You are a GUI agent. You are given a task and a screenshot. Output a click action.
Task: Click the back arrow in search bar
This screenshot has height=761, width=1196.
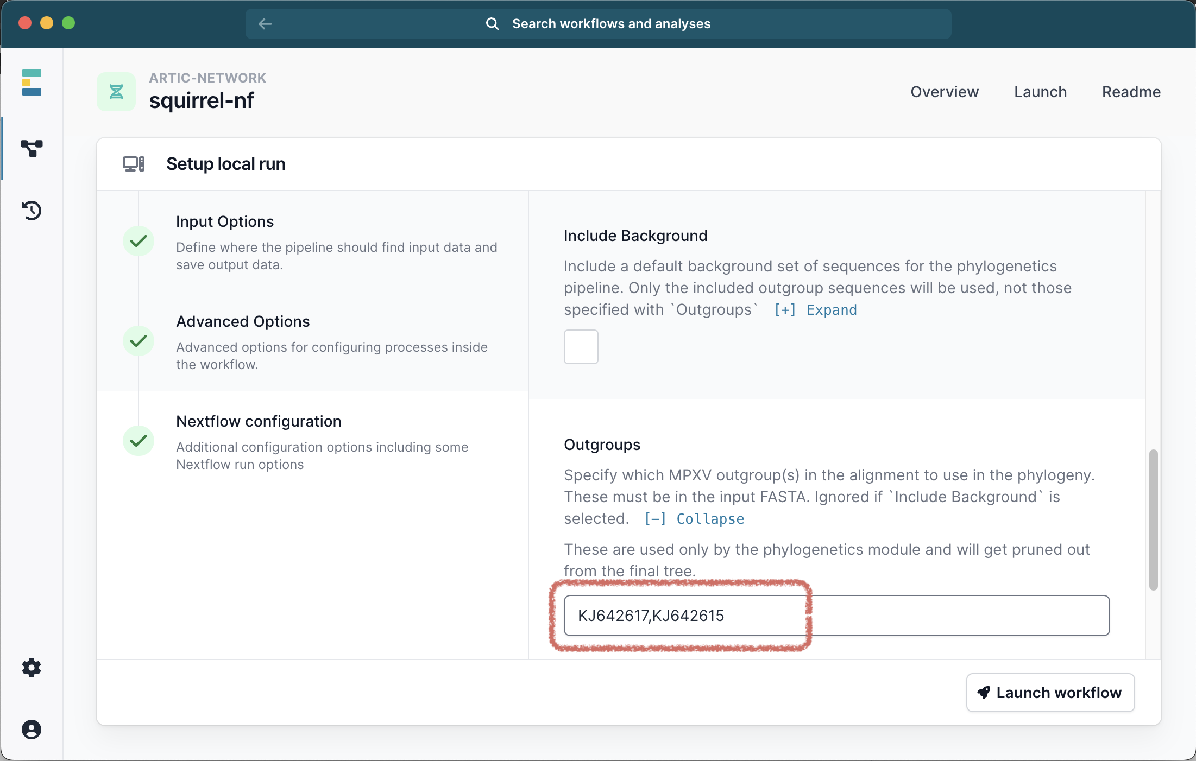coord(265,23)
